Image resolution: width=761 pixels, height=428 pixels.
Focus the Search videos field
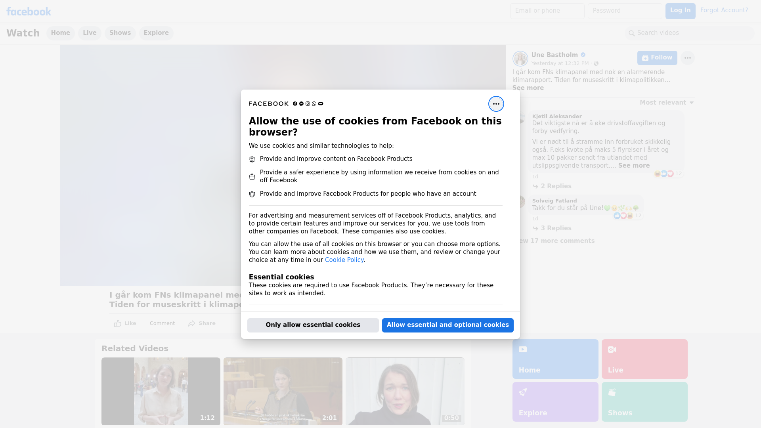click(x=690, y=33)
